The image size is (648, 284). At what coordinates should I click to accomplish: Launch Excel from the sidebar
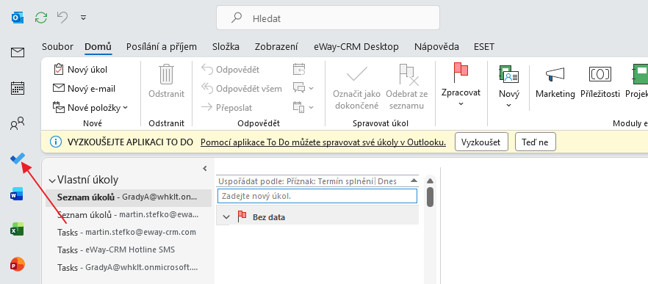[18, 229]
